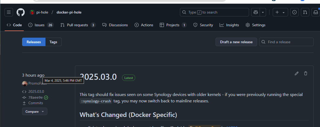Open the create new plus dropdown
The width and height of the screenshot is (320, 127).
coord(280,12)
